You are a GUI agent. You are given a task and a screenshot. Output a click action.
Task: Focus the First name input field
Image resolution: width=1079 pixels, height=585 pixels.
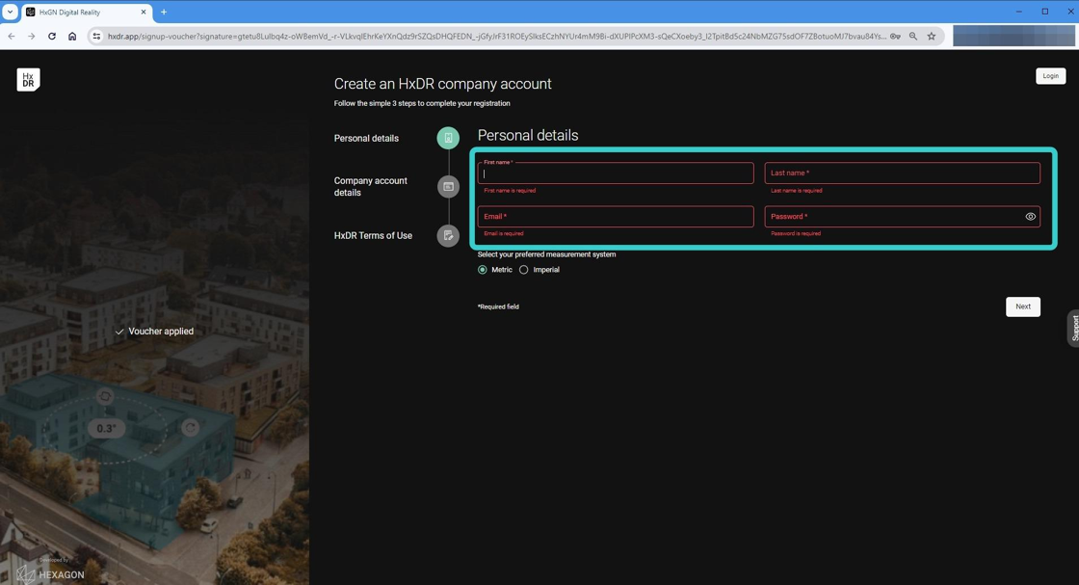pos(616,173)
